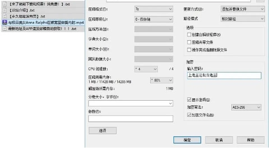Click the disabled 固实数据大小 dropdown
This screenshot has width=269, height=148.
pyautogui.click(x=154, y=59)
